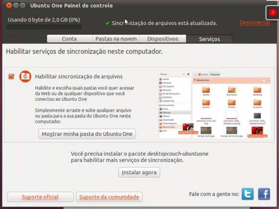The height and width of the screenshot is (209, 279).
Task: Go to the Dispositivos tab
Action: (x=163, y=39)
